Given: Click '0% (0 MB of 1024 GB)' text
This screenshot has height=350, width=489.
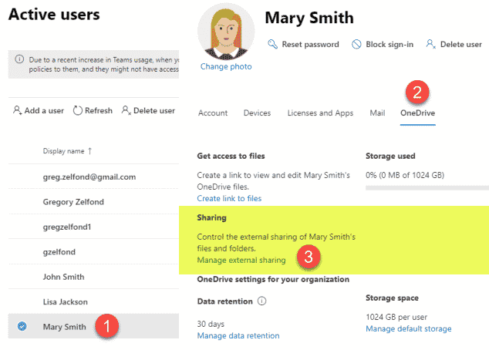Looking at the screenshot, I should 405,175.
